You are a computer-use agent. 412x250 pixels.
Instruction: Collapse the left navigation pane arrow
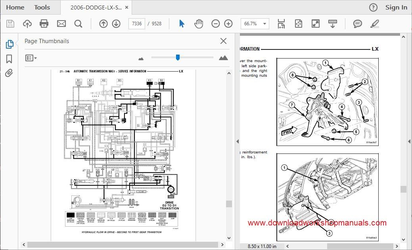point(238,142)
